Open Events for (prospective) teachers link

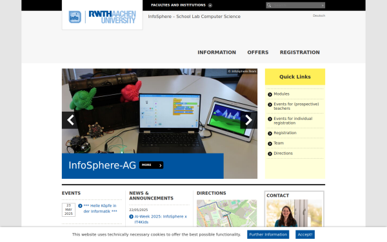(296, 106)
